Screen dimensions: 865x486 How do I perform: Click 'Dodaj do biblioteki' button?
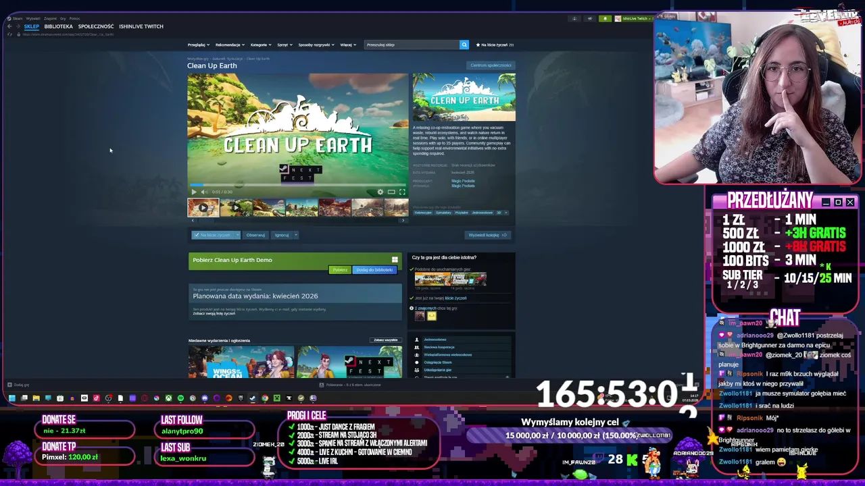coord(374,270)
